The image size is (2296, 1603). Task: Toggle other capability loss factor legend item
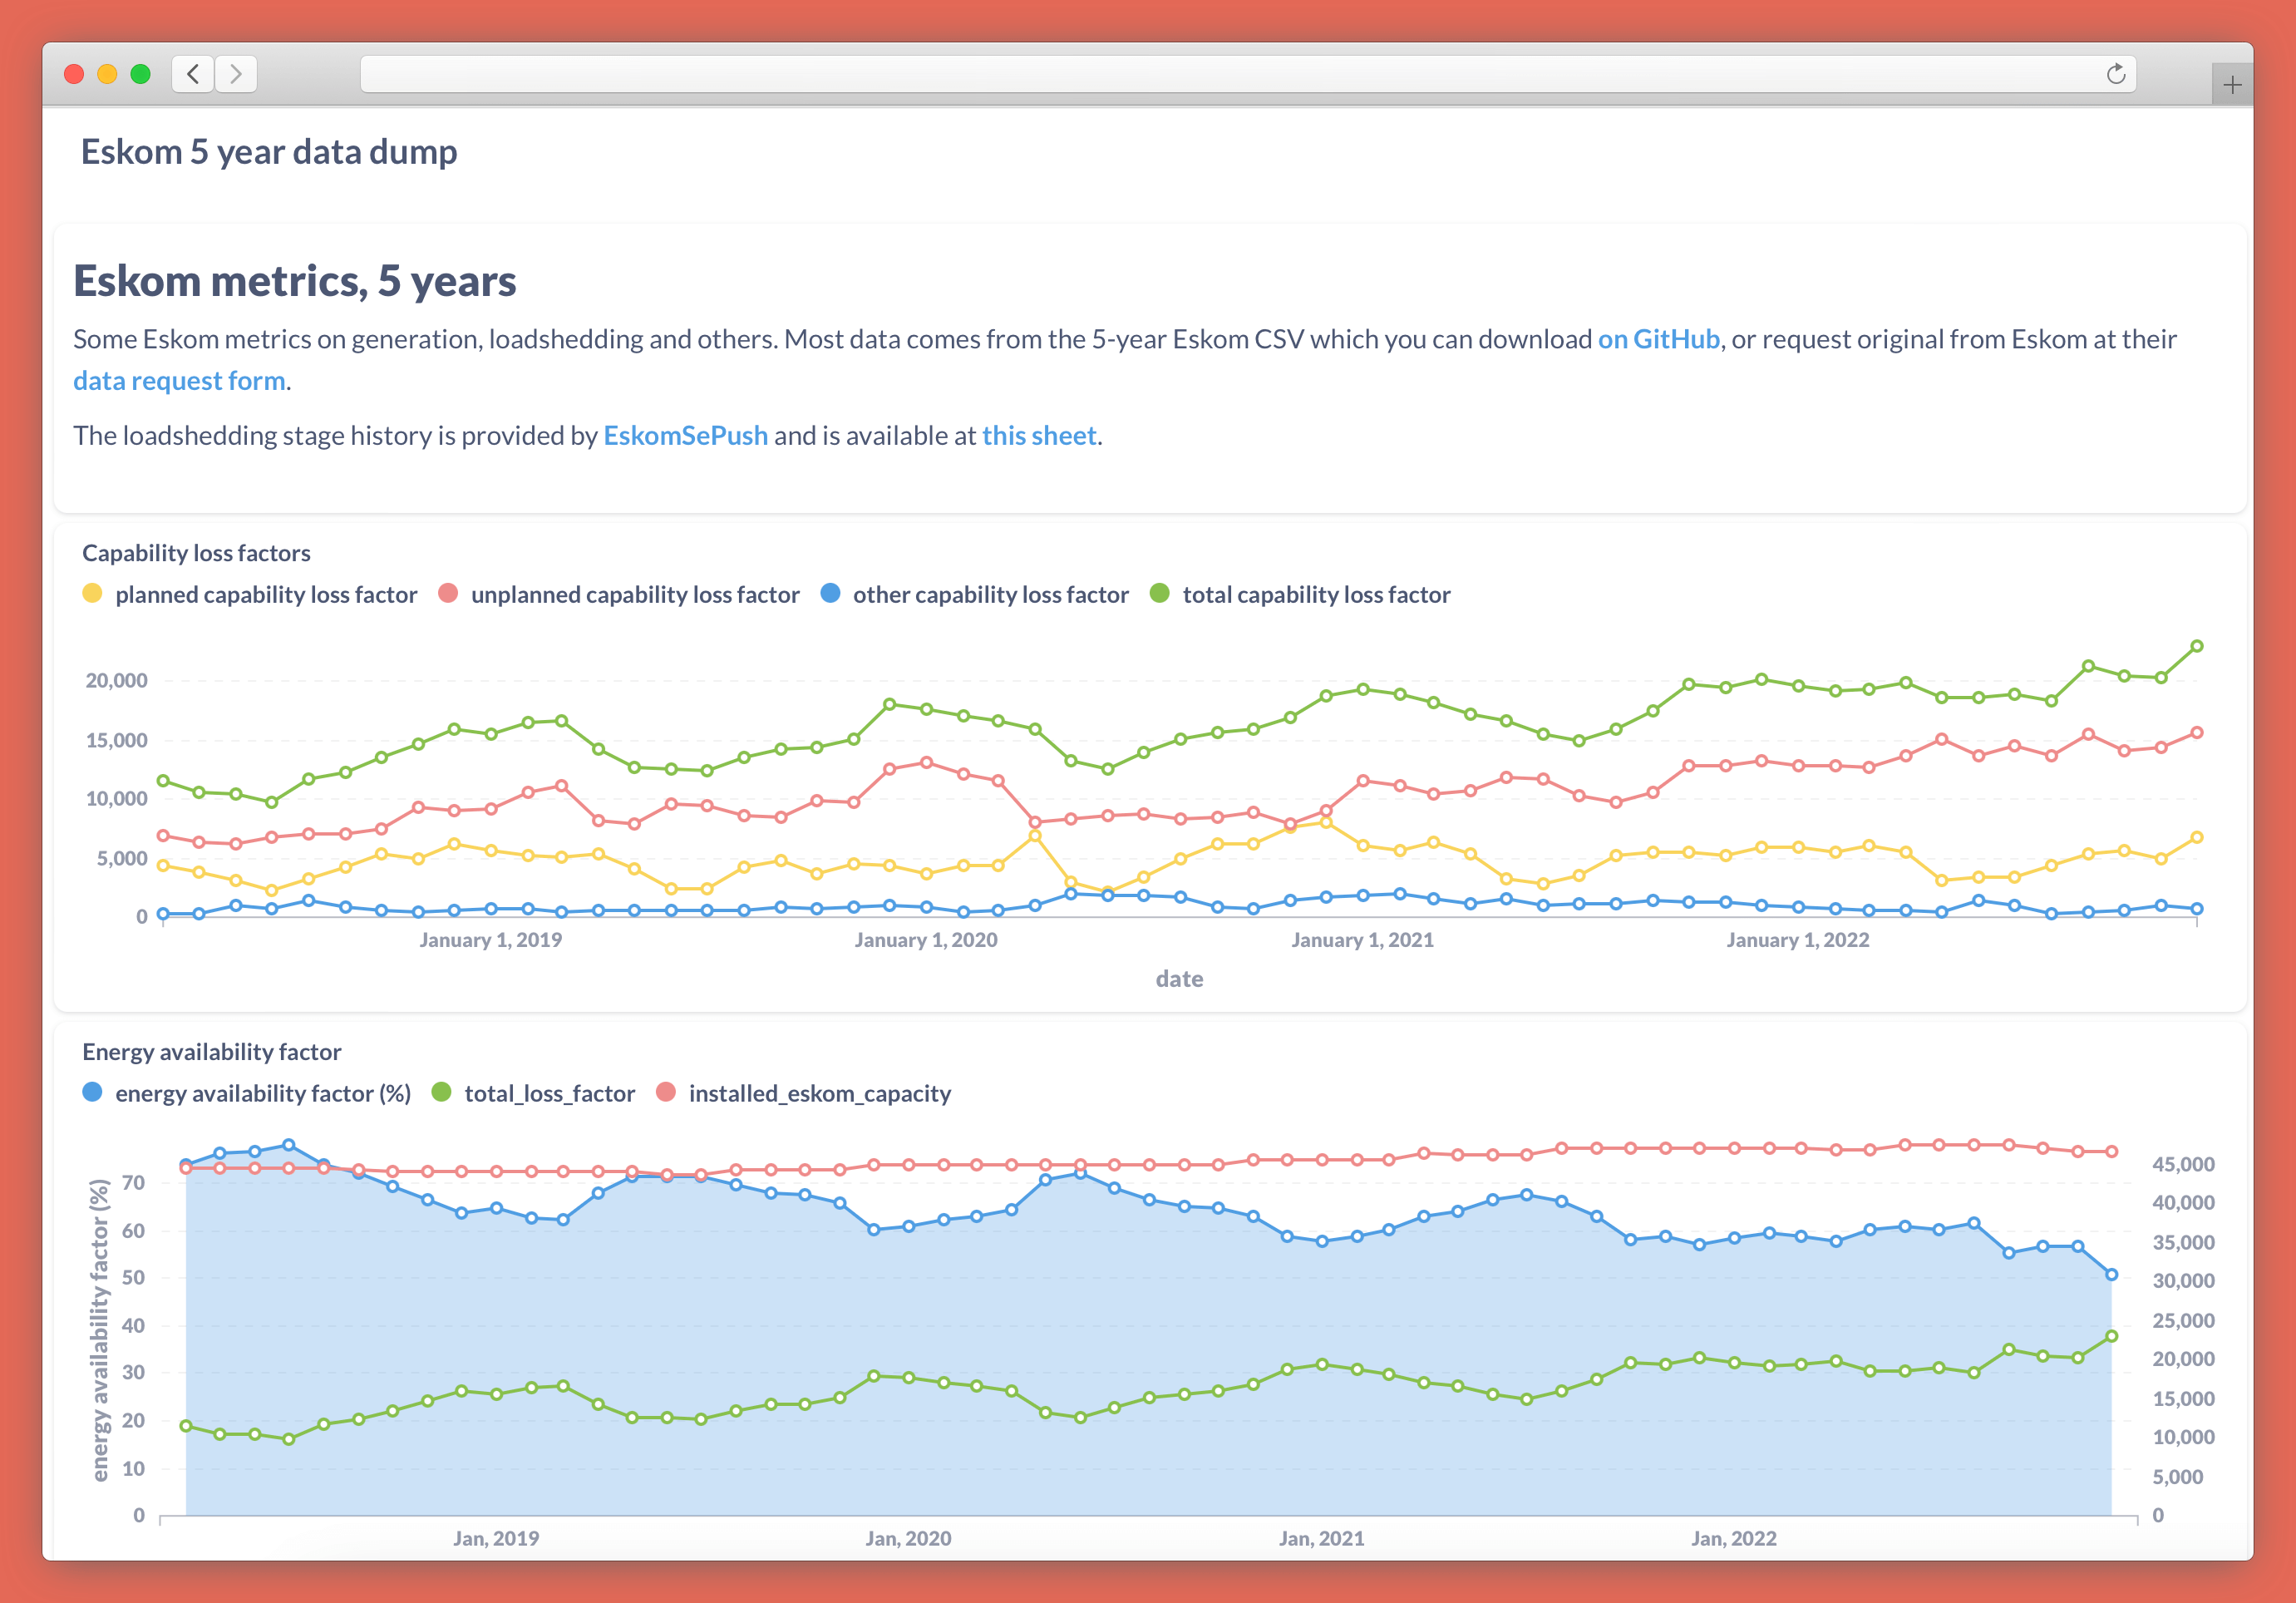[x=974, y=595]
